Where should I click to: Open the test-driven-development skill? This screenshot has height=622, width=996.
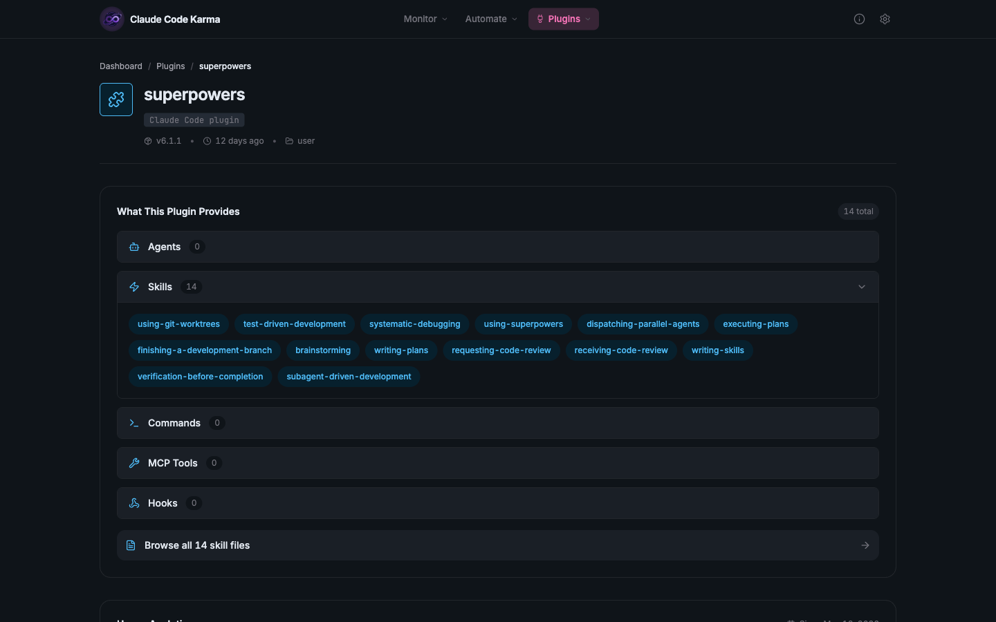point(295,324)
